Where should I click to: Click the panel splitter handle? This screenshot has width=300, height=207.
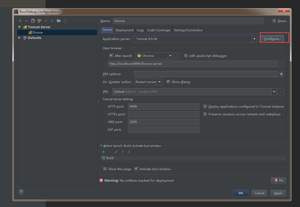[x=98, y=101]
